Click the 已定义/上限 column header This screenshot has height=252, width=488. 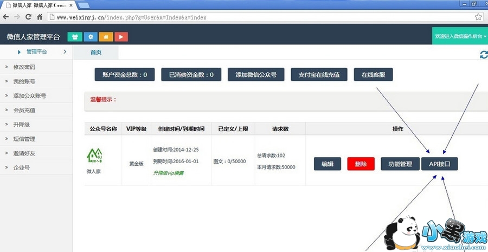coord(233,129)
